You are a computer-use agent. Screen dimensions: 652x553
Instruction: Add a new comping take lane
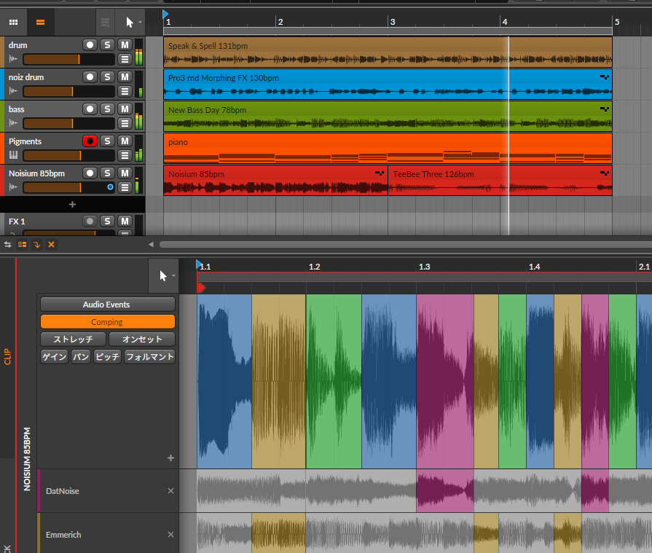(170, 458)
